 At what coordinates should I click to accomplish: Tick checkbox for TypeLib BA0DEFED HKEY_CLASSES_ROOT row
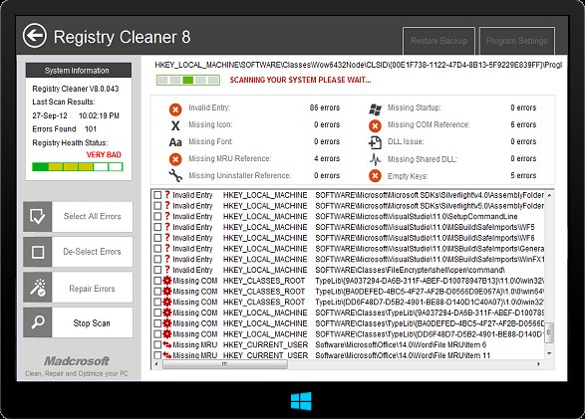tap(157, 292)
